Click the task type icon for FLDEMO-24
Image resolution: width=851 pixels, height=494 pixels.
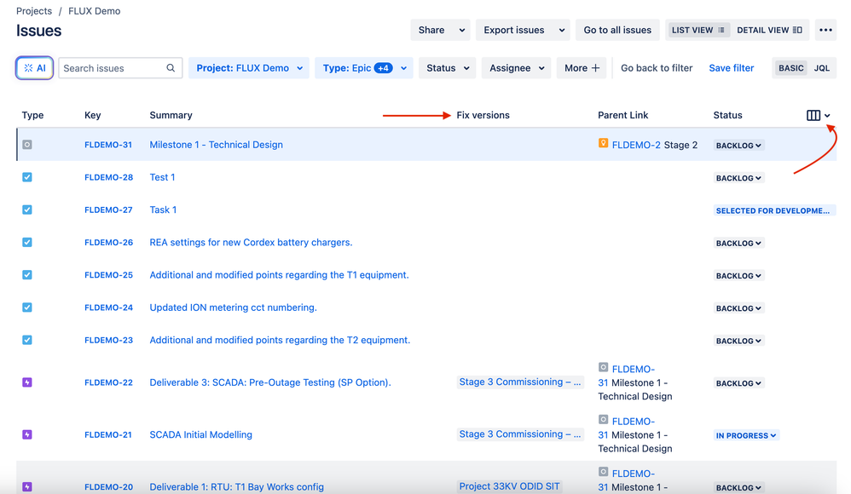click(27, 307)
